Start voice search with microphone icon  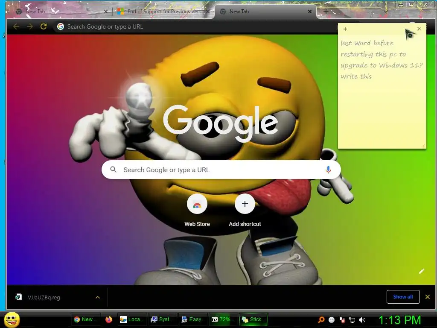[x=328, y=170]
